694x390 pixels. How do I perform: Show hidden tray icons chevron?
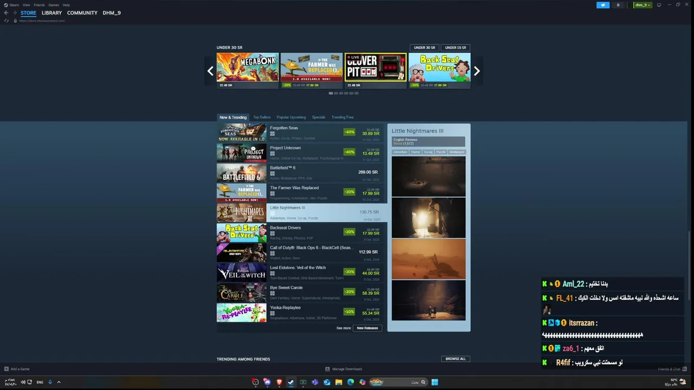tap(59, 382)
